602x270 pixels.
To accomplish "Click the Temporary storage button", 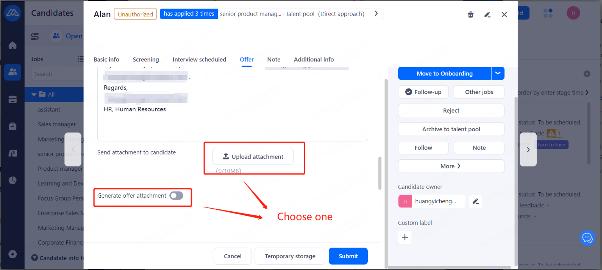I will [290, 256].
